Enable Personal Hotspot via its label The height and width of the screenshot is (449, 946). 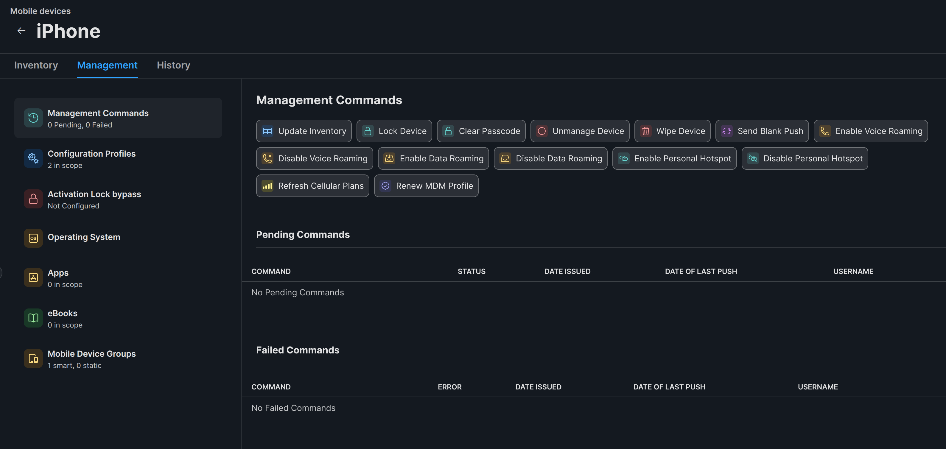point(683,159)
